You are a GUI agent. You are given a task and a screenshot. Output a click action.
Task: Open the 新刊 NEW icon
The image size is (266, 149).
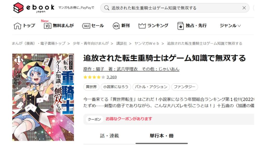click(x=116, y=26)
